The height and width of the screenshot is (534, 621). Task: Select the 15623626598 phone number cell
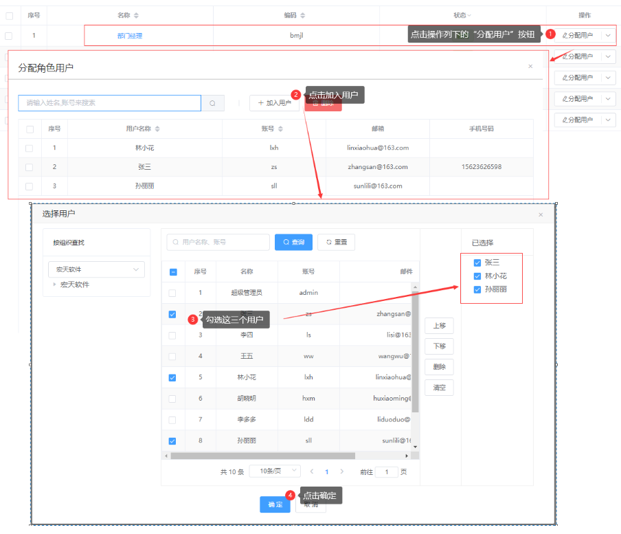[x=481, y=167]
